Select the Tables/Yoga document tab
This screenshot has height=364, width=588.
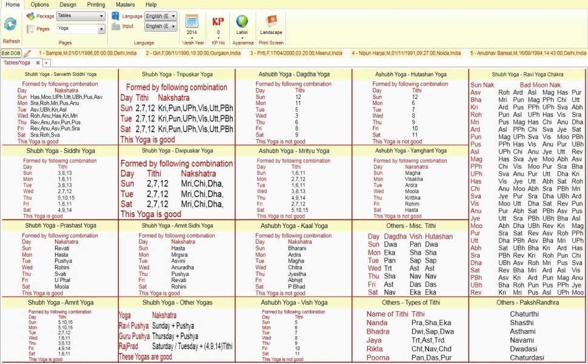17,62
